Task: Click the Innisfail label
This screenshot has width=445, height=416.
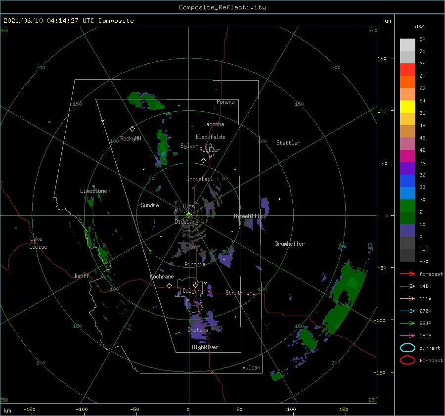Action: pyautogui.click(x=200, y=179)
